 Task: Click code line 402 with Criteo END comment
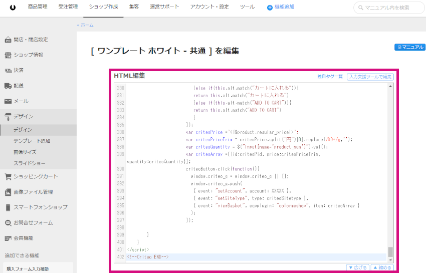pos(147,257)
